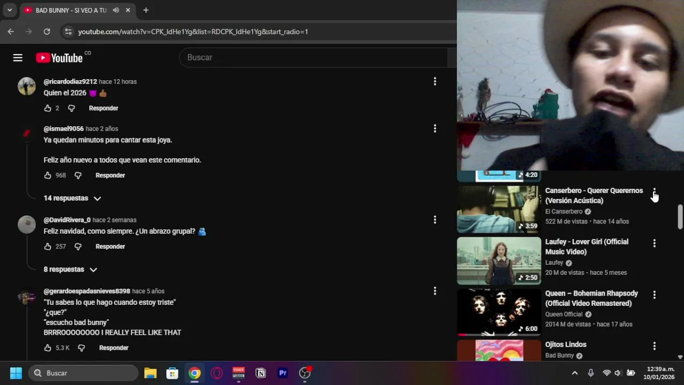Open options menu for @ricardodiaz9212 comment
Viewport: 684px width, 385px height.
pos(435,81)
